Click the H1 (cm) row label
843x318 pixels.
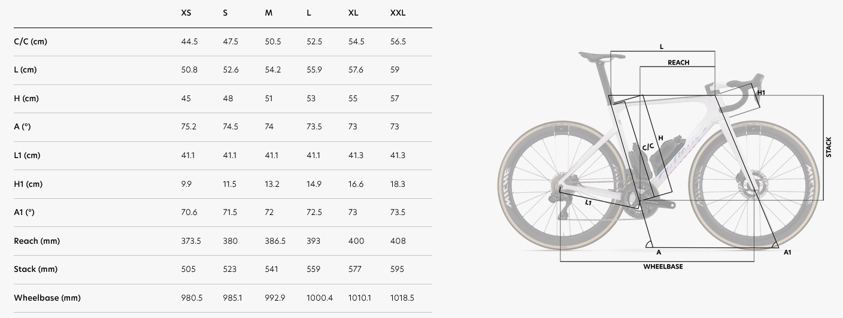tap(29, 184)
